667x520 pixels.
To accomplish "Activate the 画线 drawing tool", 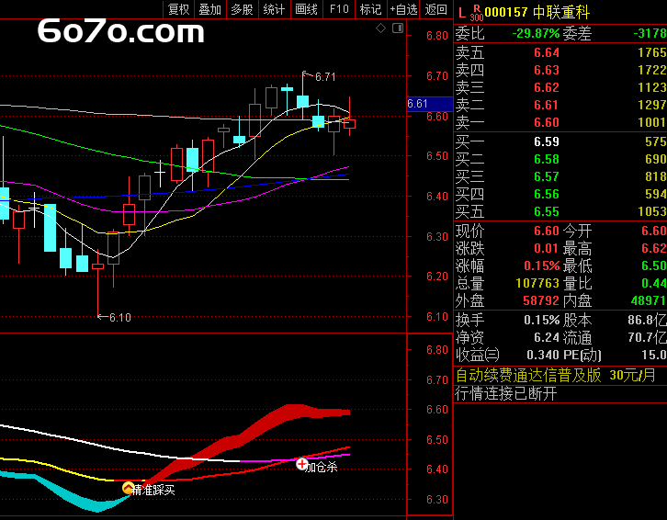I will (x=306, y=9).
